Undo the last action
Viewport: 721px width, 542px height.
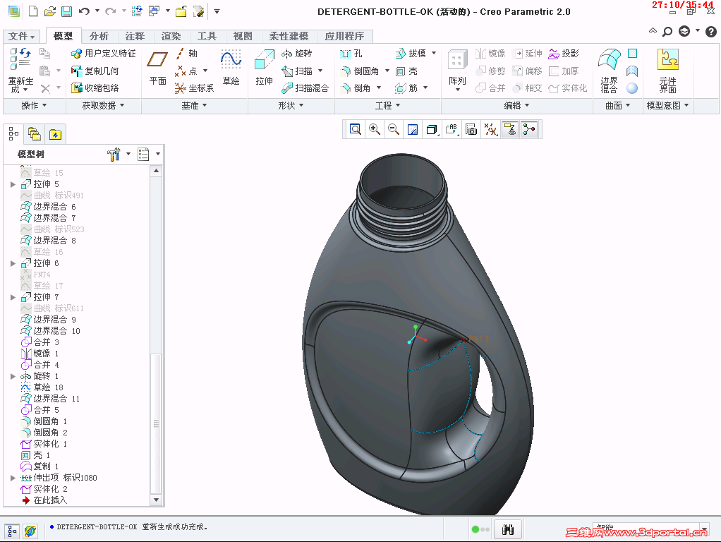click(x=84, y=11)
